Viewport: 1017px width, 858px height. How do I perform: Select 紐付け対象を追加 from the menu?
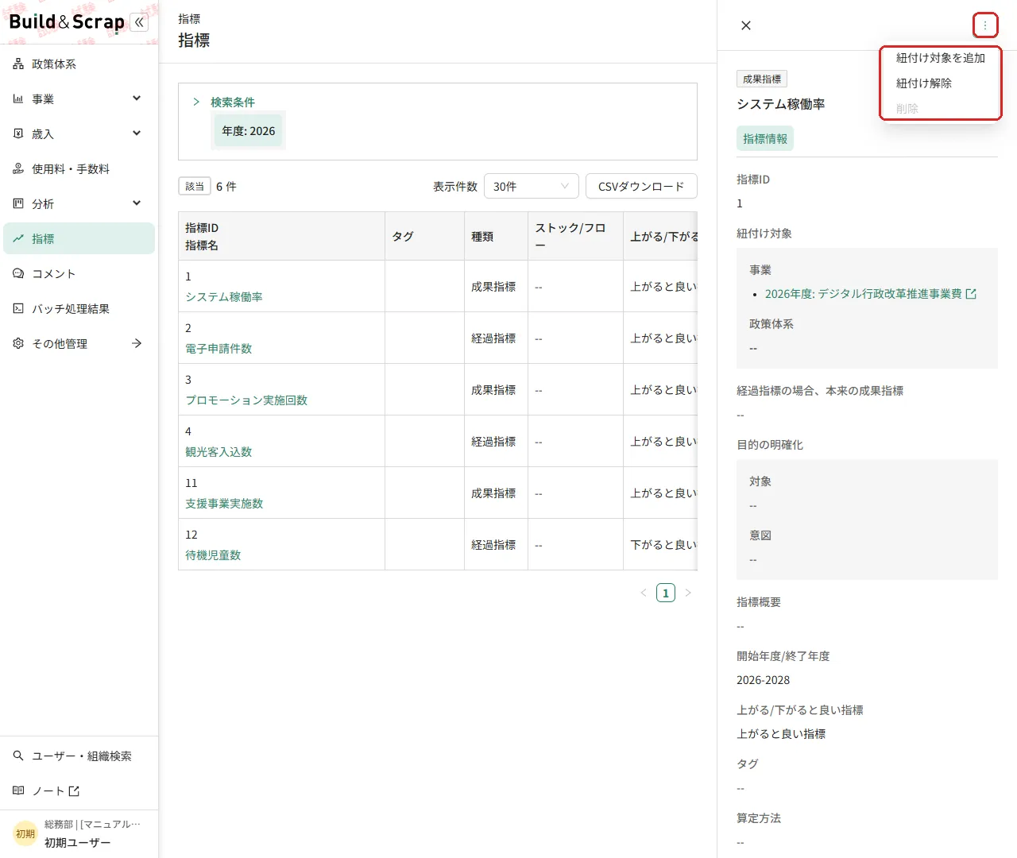941,58
